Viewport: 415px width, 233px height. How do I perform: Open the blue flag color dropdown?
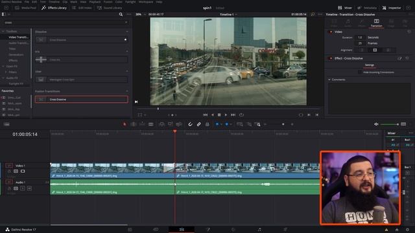point(221,124)
